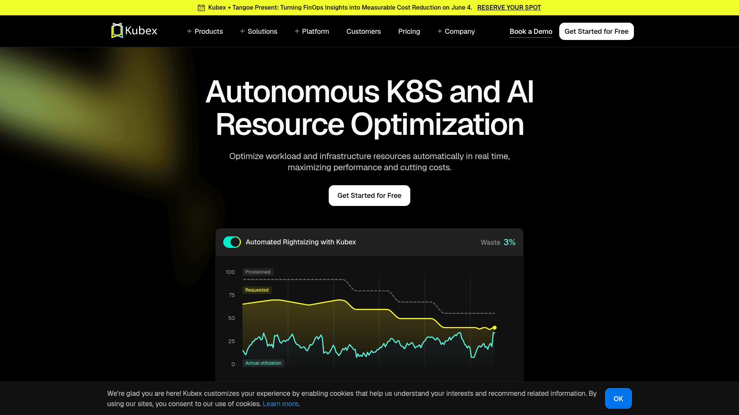Follow the RESERVE YOUR SPOT link
The width and height of the screenshot is (739, 415).
tap(509, 8)
